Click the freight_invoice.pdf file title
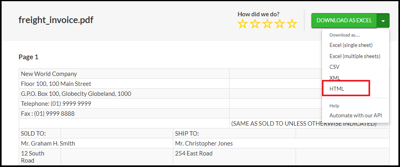The image size is (400, 167). [56, 20]
